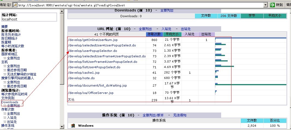The width and height of the screenshot is (291, 130).
Task: Click /develop/document/list_doWaiting.jsp entry
Action: point(97,85)
